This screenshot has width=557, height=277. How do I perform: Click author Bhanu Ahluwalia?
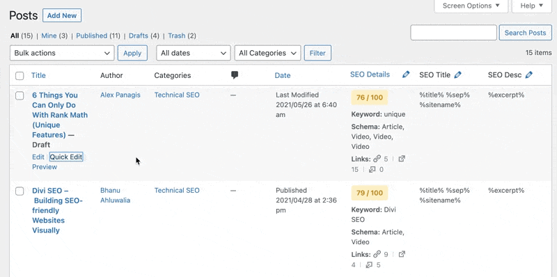115,196
